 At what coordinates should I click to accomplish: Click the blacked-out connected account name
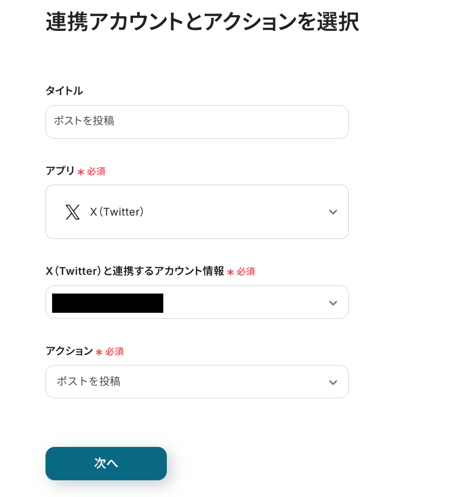[108, 303]
